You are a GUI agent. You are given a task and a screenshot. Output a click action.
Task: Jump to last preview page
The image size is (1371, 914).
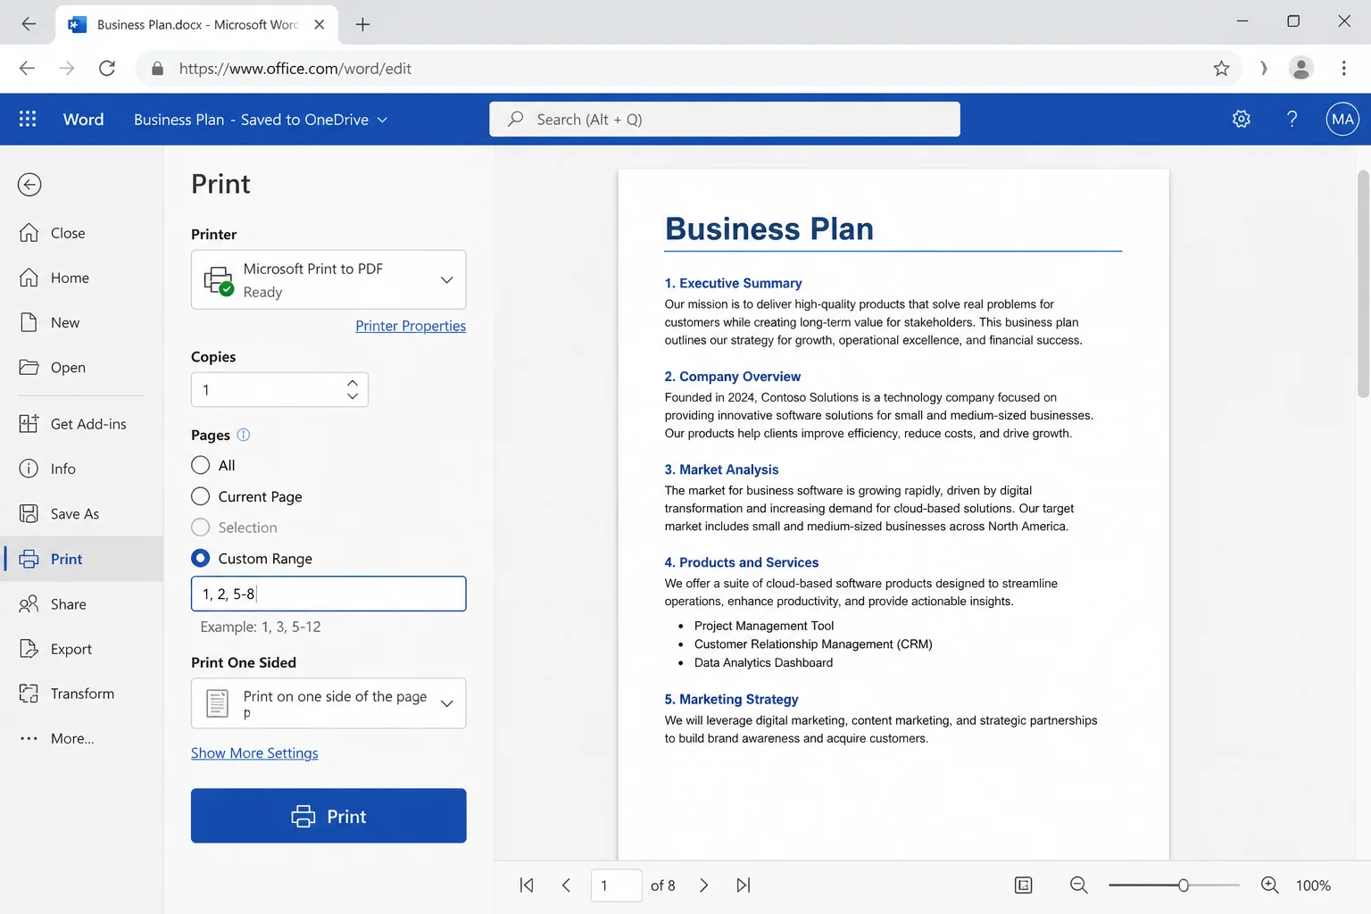[743, 885]
